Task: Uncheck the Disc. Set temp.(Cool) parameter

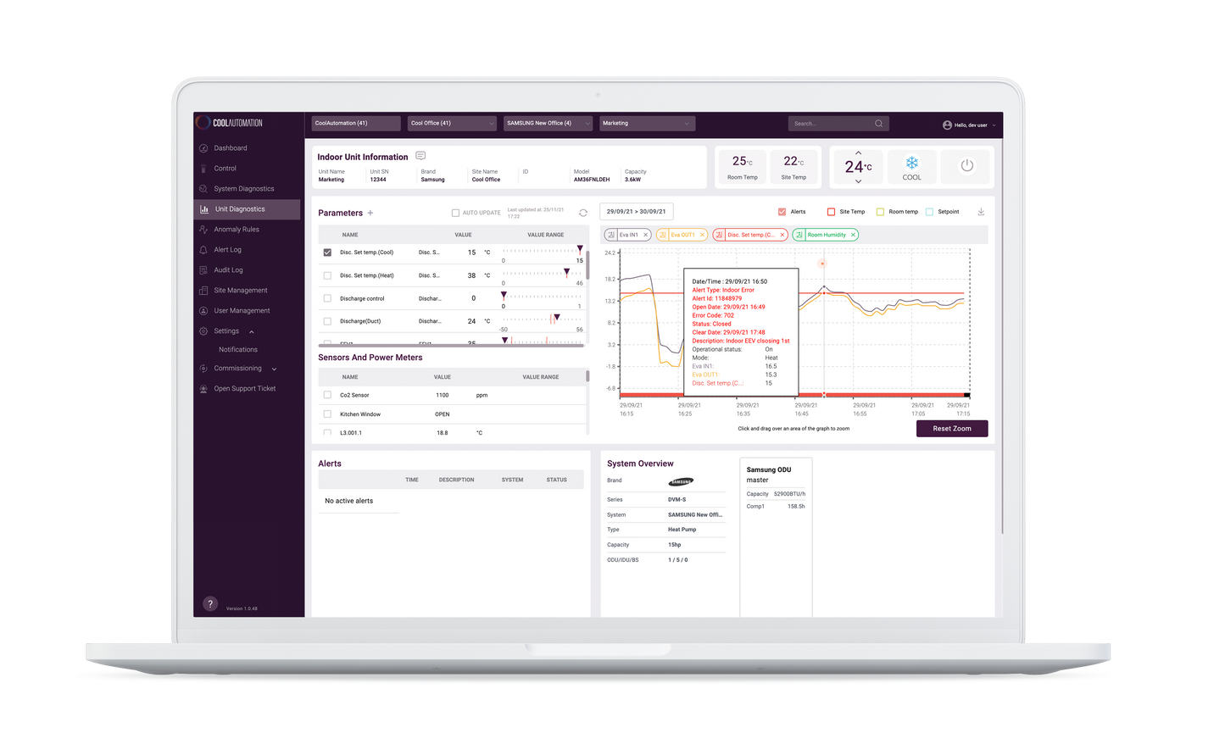Action: [327, 253]
